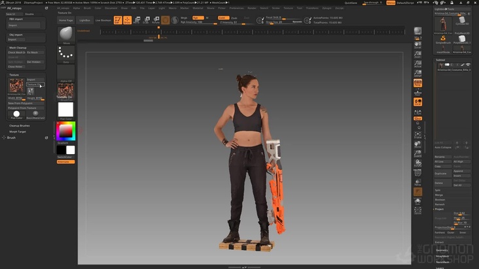This screenshot has height=269, width=479.
Task: Click the Zoom canvas icon
Action: point(417,55)
